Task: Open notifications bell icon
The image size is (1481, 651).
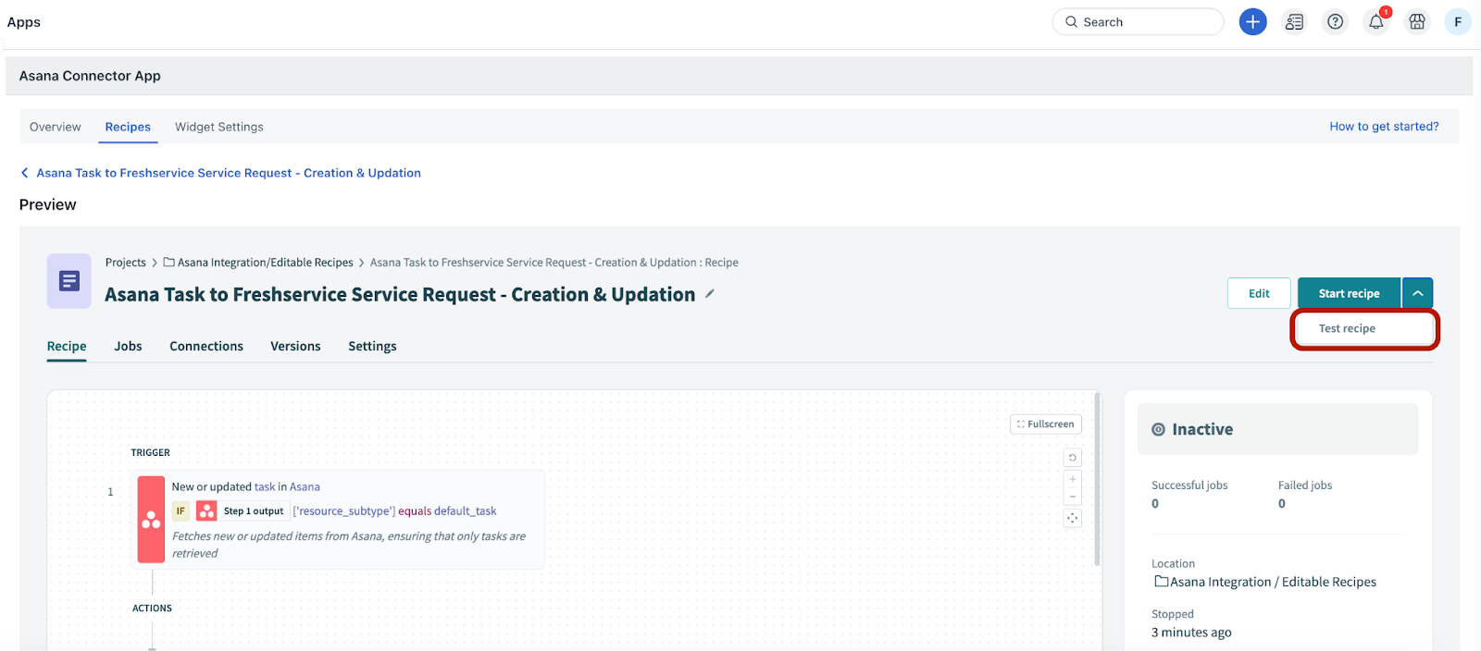Action: pos(1376,22)
